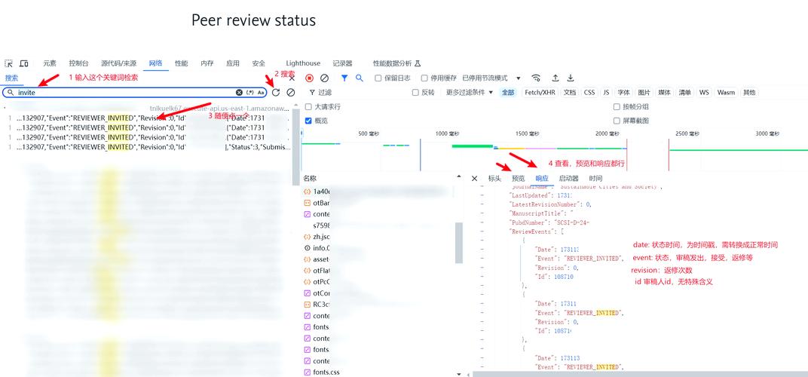The height and width of the screenshot is (377, 808).
Task: Select the otPcC request icon
Action: pyautogui.click(x=307, y=281)
